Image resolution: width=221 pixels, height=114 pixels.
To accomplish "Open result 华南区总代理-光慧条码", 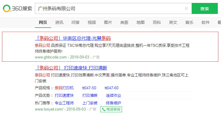I will click(73, 38).
